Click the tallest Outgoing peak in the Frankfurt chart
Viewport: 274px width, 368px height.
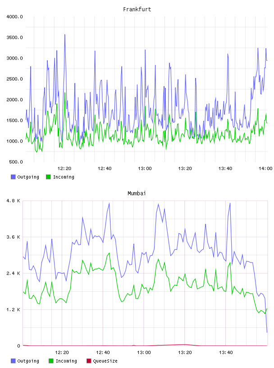pos(65,35)
